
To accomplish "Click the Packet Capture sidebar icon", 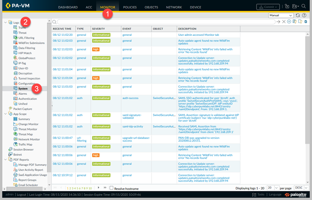I will [11, 109].
